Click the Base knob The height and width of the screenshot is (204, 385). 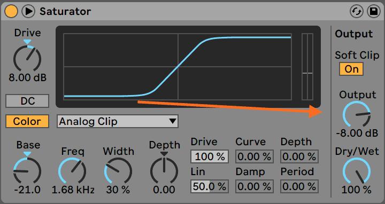click(x=27, y=171)
